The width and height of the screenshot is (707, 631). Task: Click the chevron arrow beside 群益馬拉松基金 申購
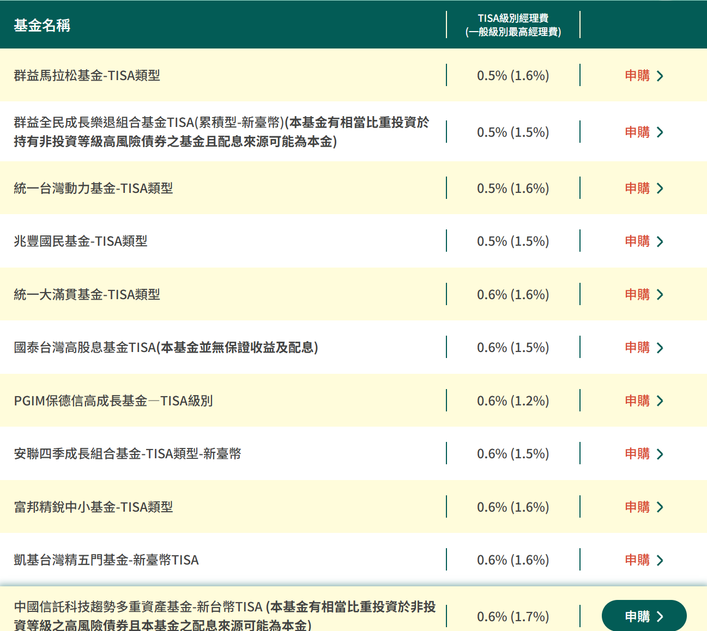660,76
